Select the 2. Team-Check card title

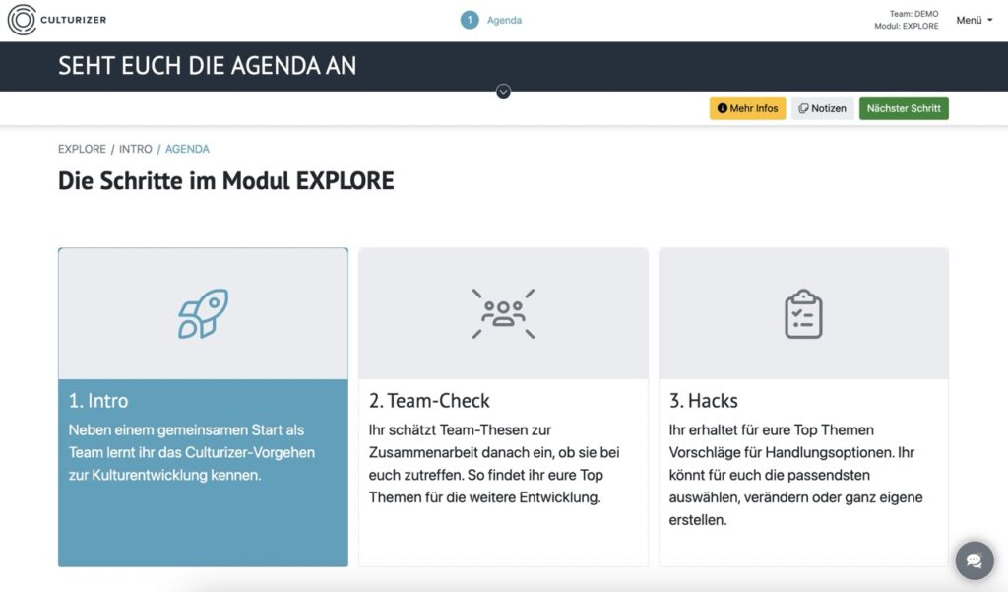(429, 400)
